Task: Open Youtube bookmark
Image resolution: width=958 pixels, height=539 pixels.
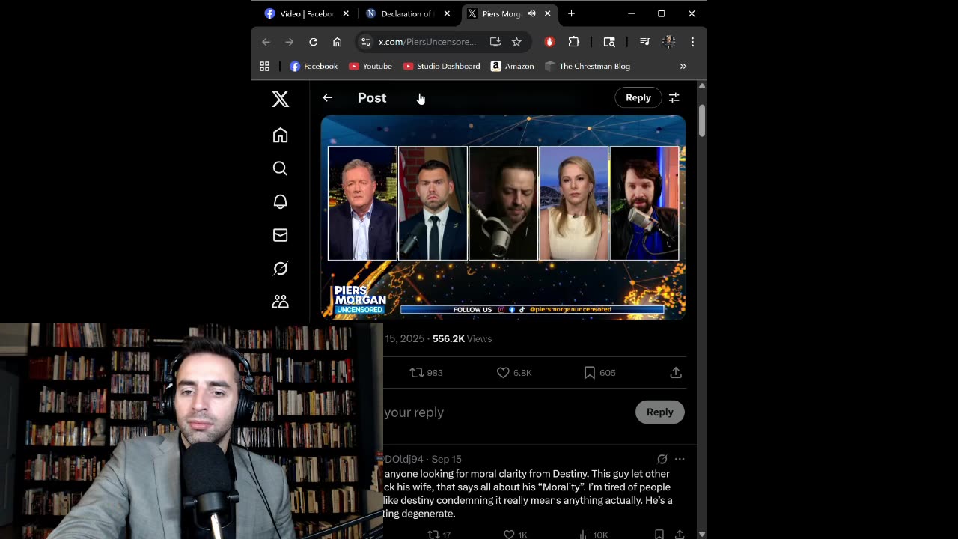Action: click(370, 66)
